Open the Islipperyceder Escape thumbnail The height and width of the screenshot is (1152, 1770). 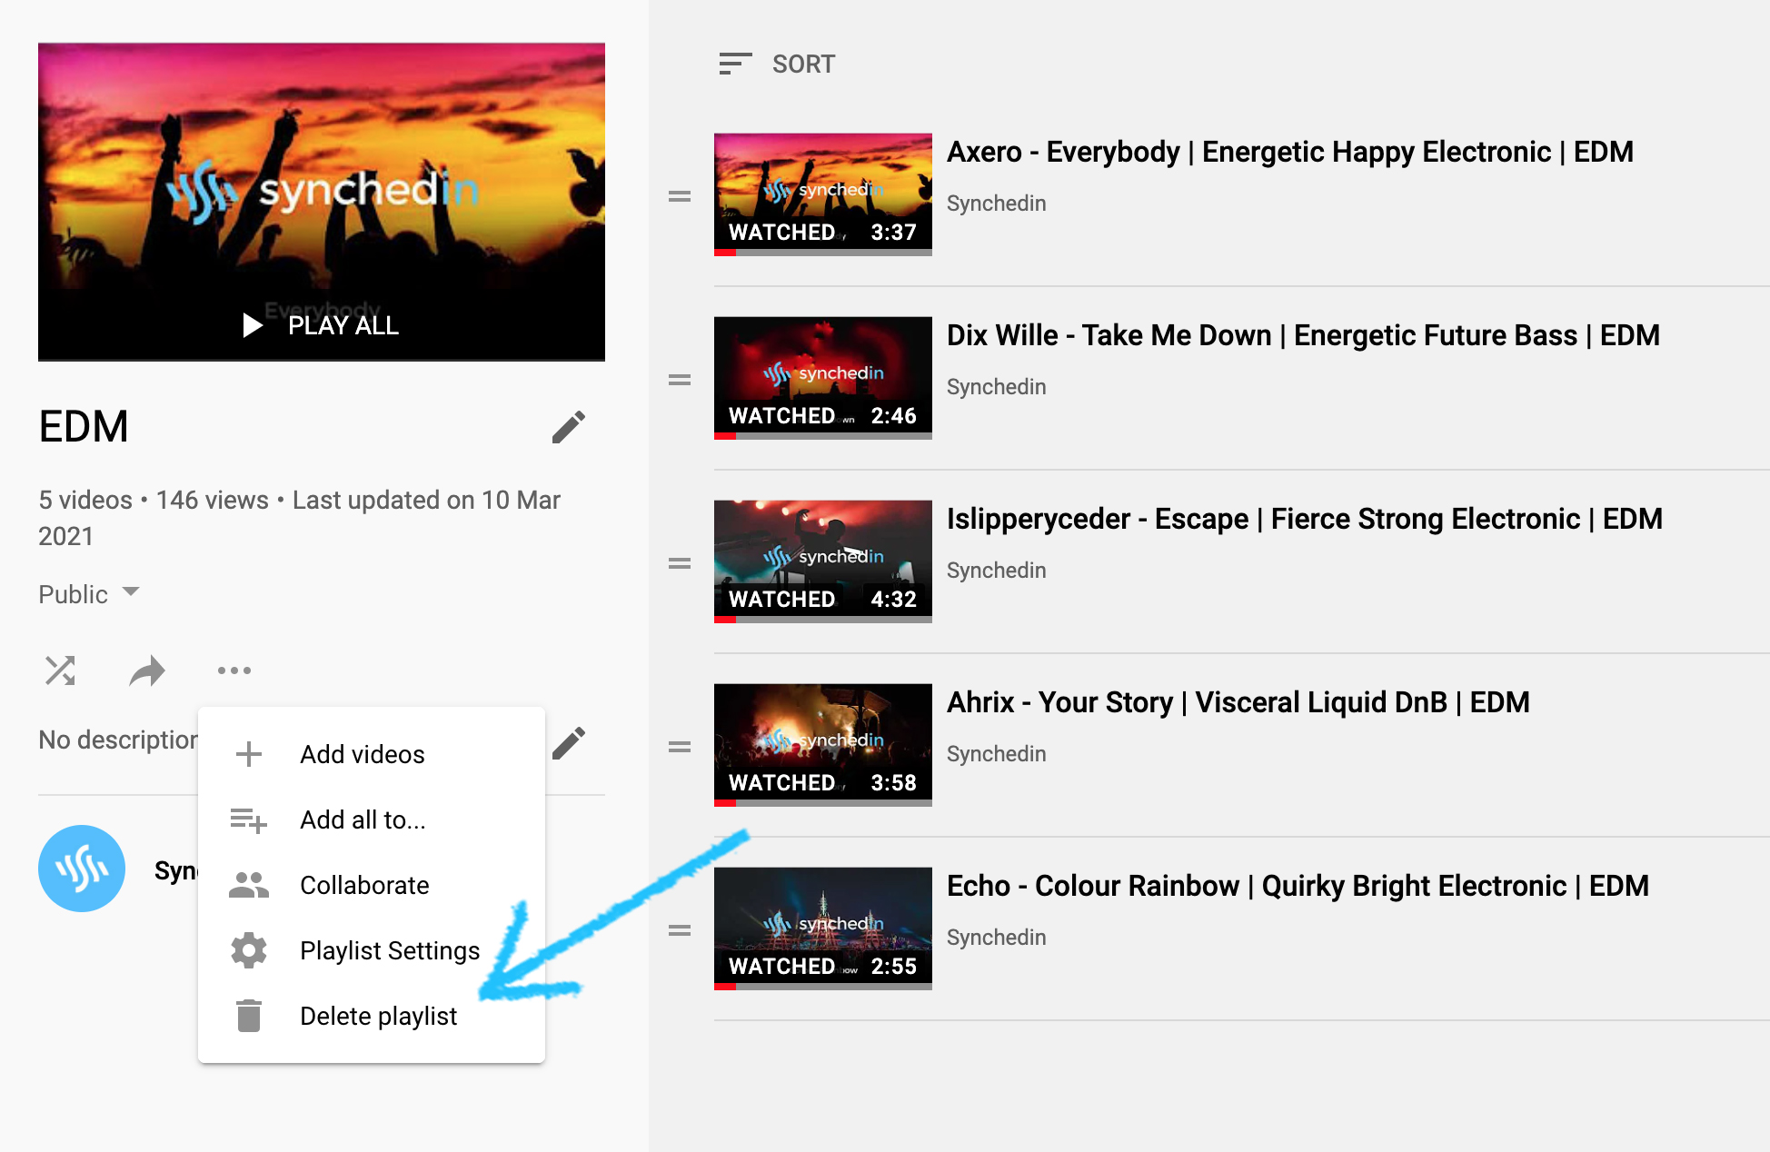[823, 561]
